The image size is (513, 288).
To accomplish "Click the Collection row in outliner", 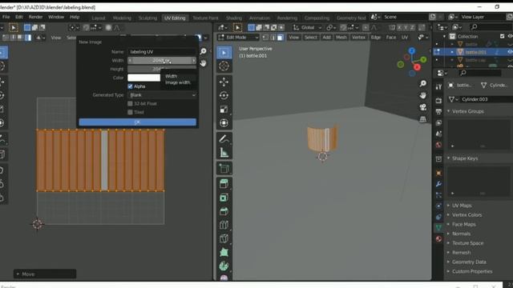I will point(467,36).
